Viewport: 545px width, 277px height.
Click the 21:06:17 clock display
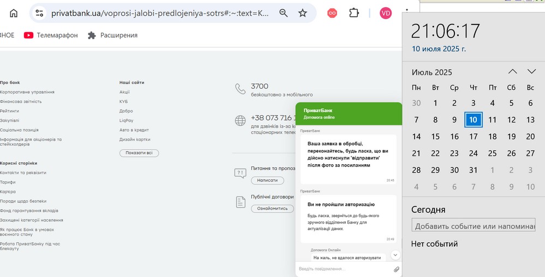445,31
